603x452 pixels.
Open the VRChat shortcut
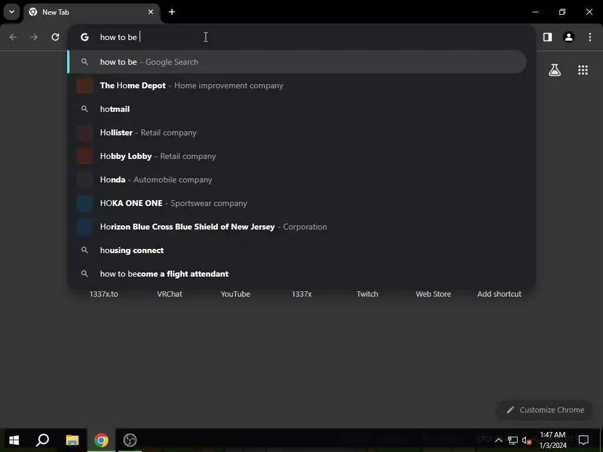170,294
